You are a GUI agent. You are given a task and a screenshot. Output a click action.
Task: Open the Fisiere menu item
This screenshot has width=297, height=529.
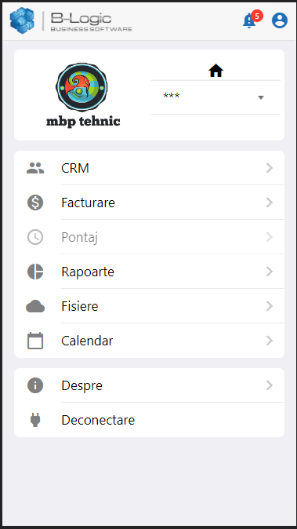tap(149, 306)
